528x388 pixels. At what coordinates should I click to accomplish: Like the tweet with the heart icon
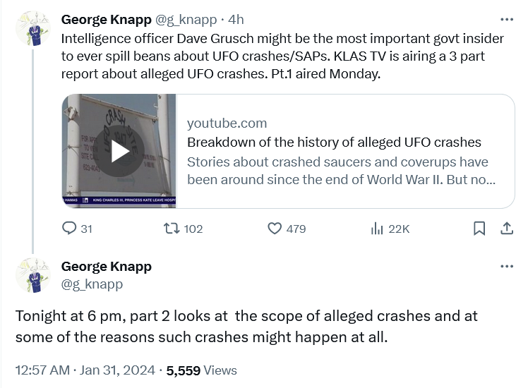click(275, 229)
